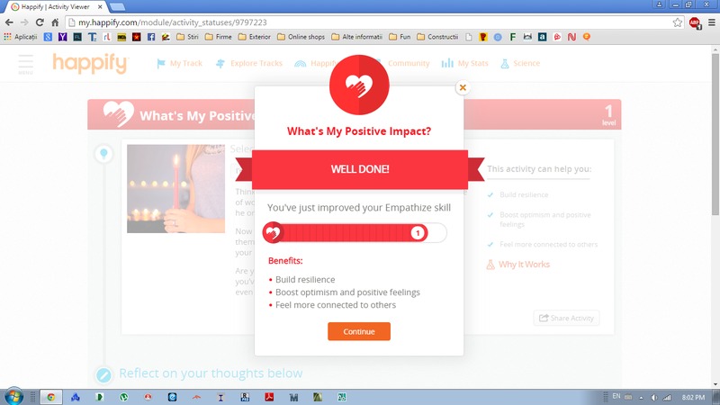Click the EN language indicator
The height and width of the screenshot is (405, 720).
[x=616, y=396]
